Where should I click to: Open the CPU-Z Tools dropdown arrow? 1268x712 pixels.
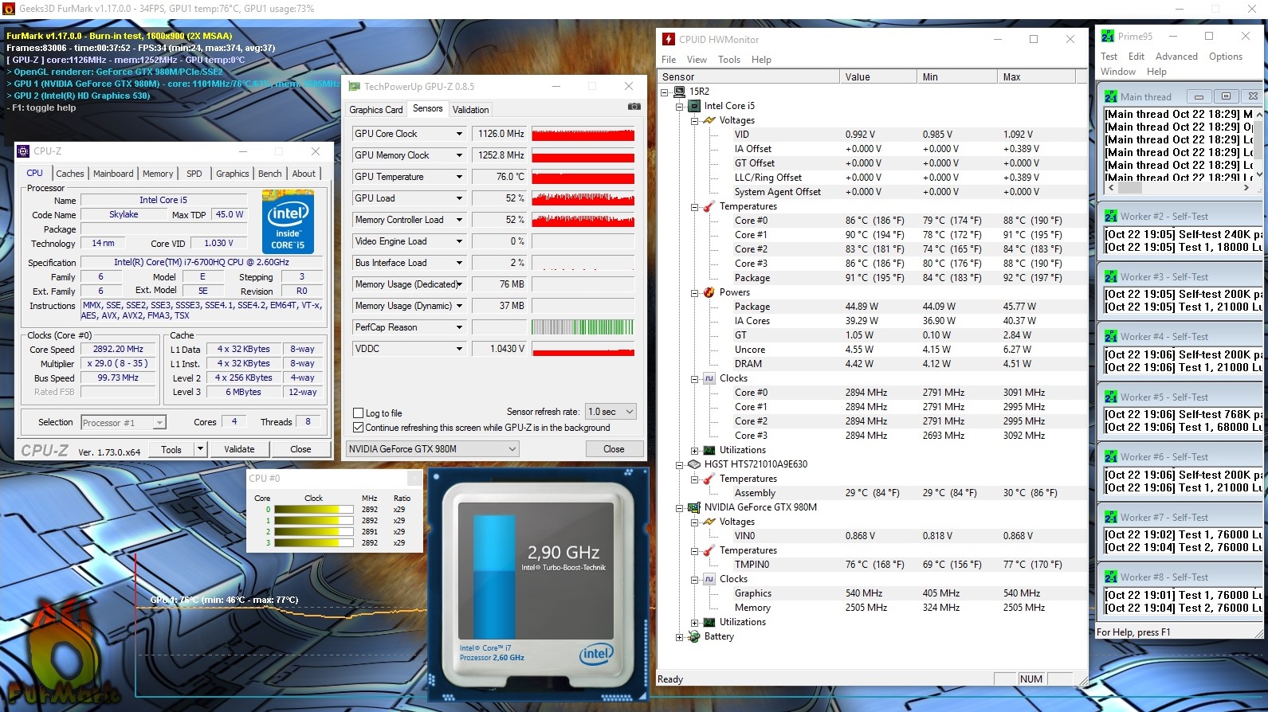200,449
